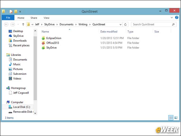Minimize the QuinStreet window
181x136 pixels.
pos(160,11)
